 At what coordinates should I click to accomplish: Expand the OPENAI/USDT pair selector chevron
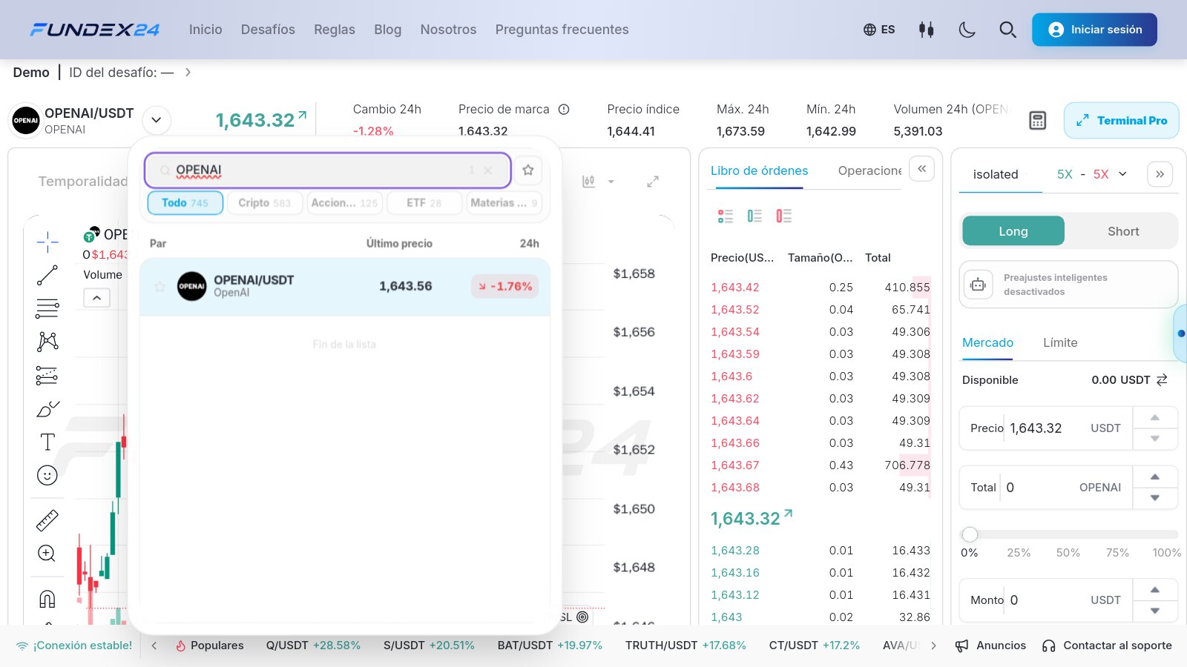coord(157,120)
